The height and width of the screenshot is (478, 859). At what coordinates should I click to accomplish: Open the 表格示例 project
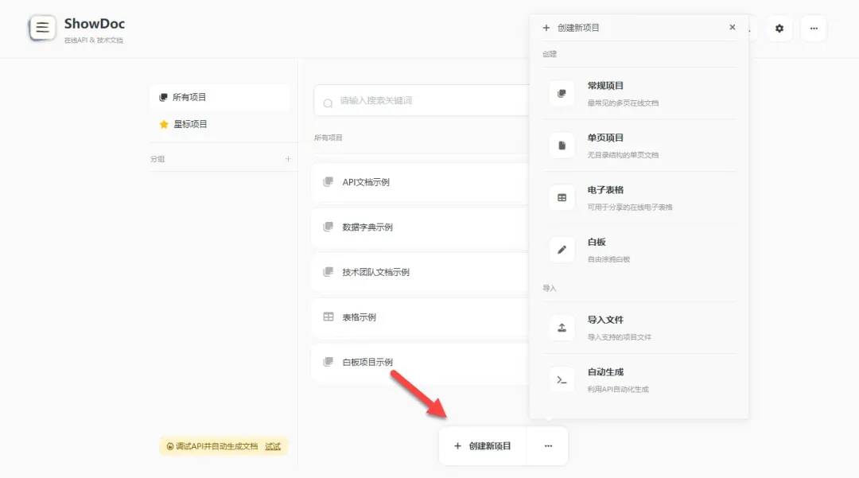(x=359, y=317)
